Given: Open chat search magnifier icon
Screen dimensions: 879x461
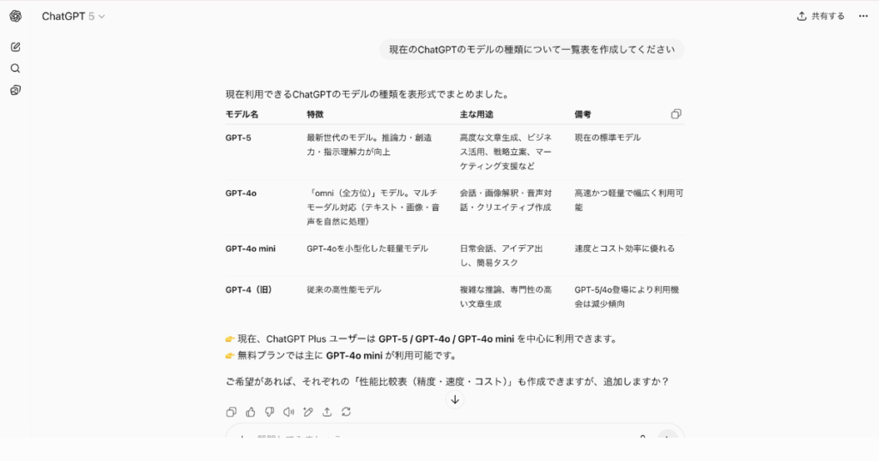Looking at the screenshot, I should pos(15,69).
